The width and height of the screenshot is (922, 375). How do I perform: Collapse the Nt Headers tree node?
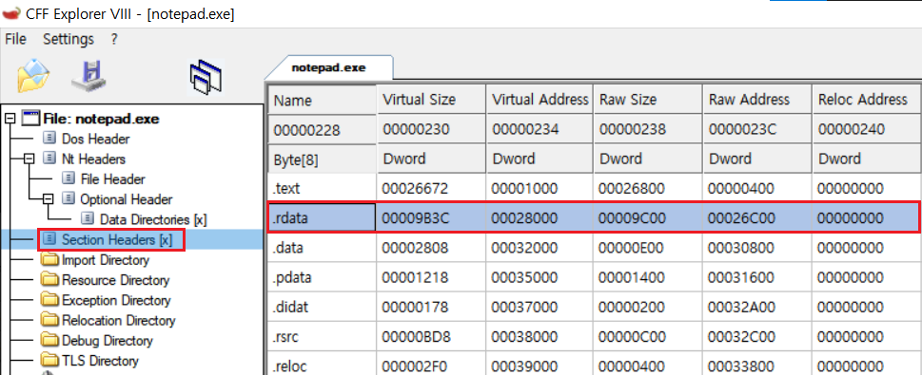point(29,159)
